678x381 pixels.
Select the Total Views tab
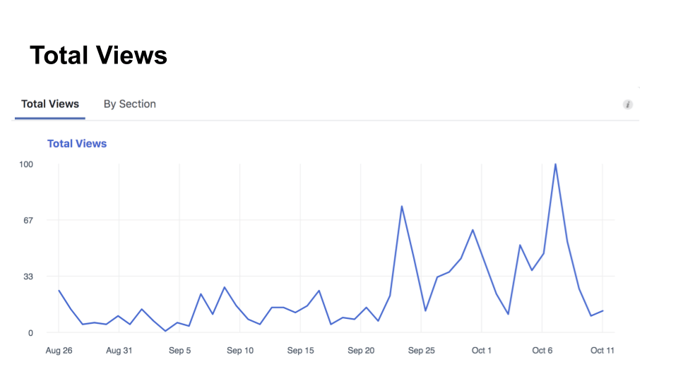(x=50, y=104)
